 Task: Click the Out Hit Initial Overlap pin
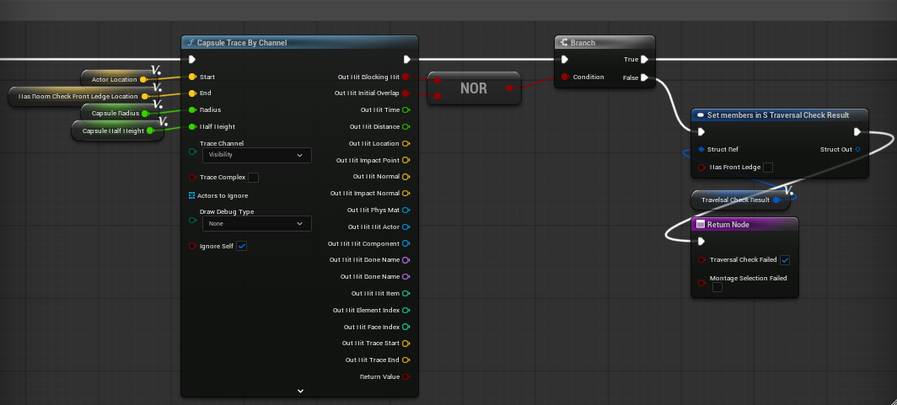click(406, 93)
